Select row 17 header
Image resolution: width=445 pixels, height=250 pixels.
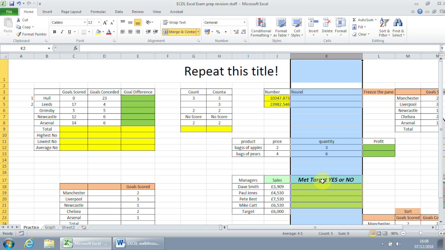coord(4,180)
